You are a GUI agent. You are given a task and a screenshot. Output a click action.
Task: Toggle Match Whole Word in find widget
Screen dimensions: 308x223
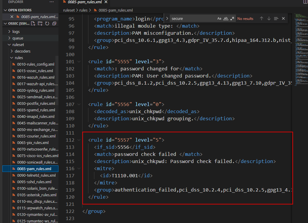coord(226,18)
